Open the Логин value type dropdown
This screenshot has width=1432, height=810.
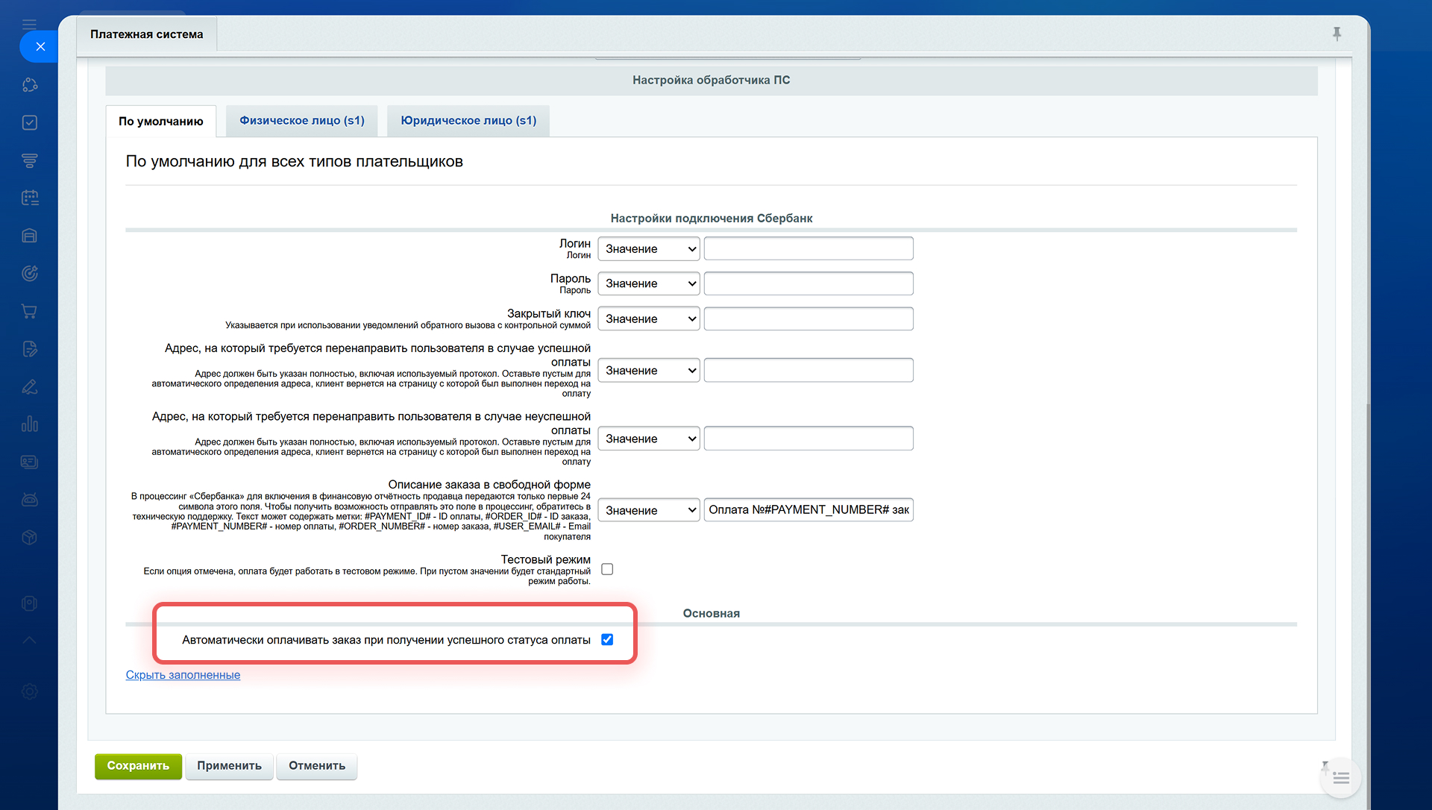(x=648, y=248)
